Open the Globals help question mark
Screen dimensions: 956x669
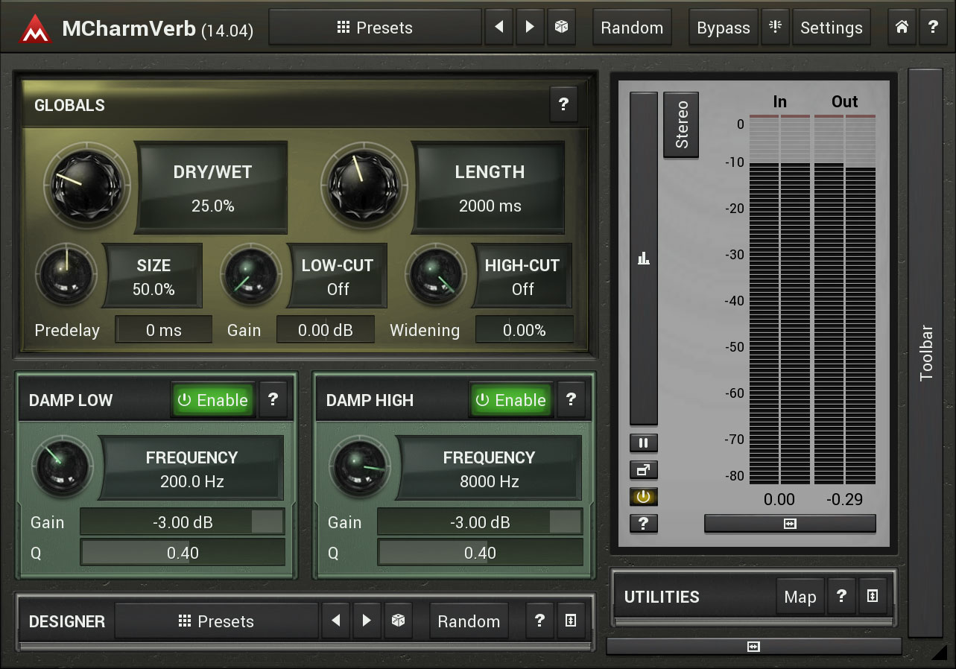coord(563,105)
